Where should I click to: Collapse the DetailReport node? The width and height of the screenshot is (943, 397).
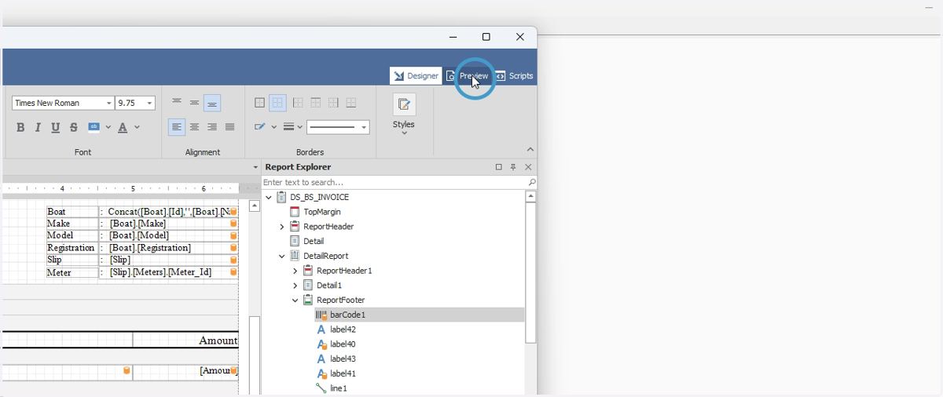click(282, 256)
